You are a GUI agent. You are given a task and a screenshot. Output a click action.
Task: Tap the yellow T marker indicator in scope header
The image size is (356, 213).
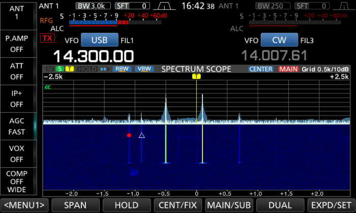point(70,69)
